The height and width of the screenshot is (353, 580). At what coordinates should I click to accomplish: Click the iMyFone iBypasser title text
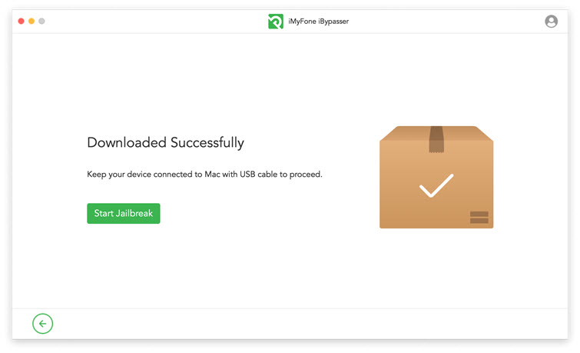[318, 22]
